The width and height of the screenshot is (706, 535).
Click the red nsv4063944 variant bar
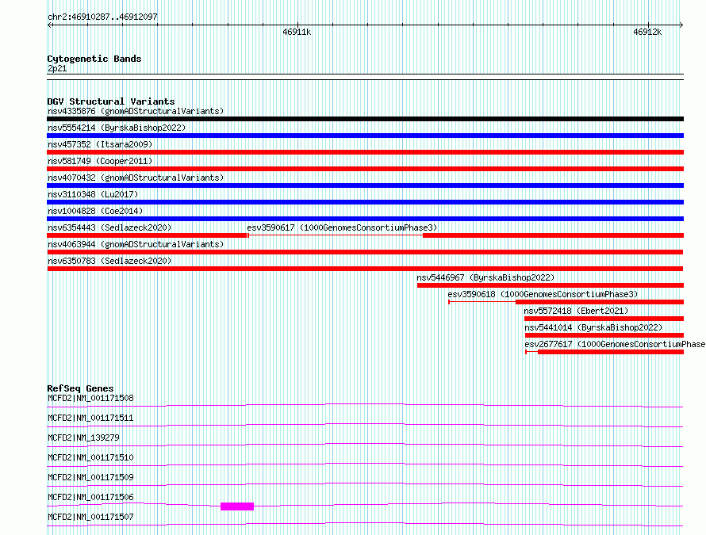tap(365, 252)
